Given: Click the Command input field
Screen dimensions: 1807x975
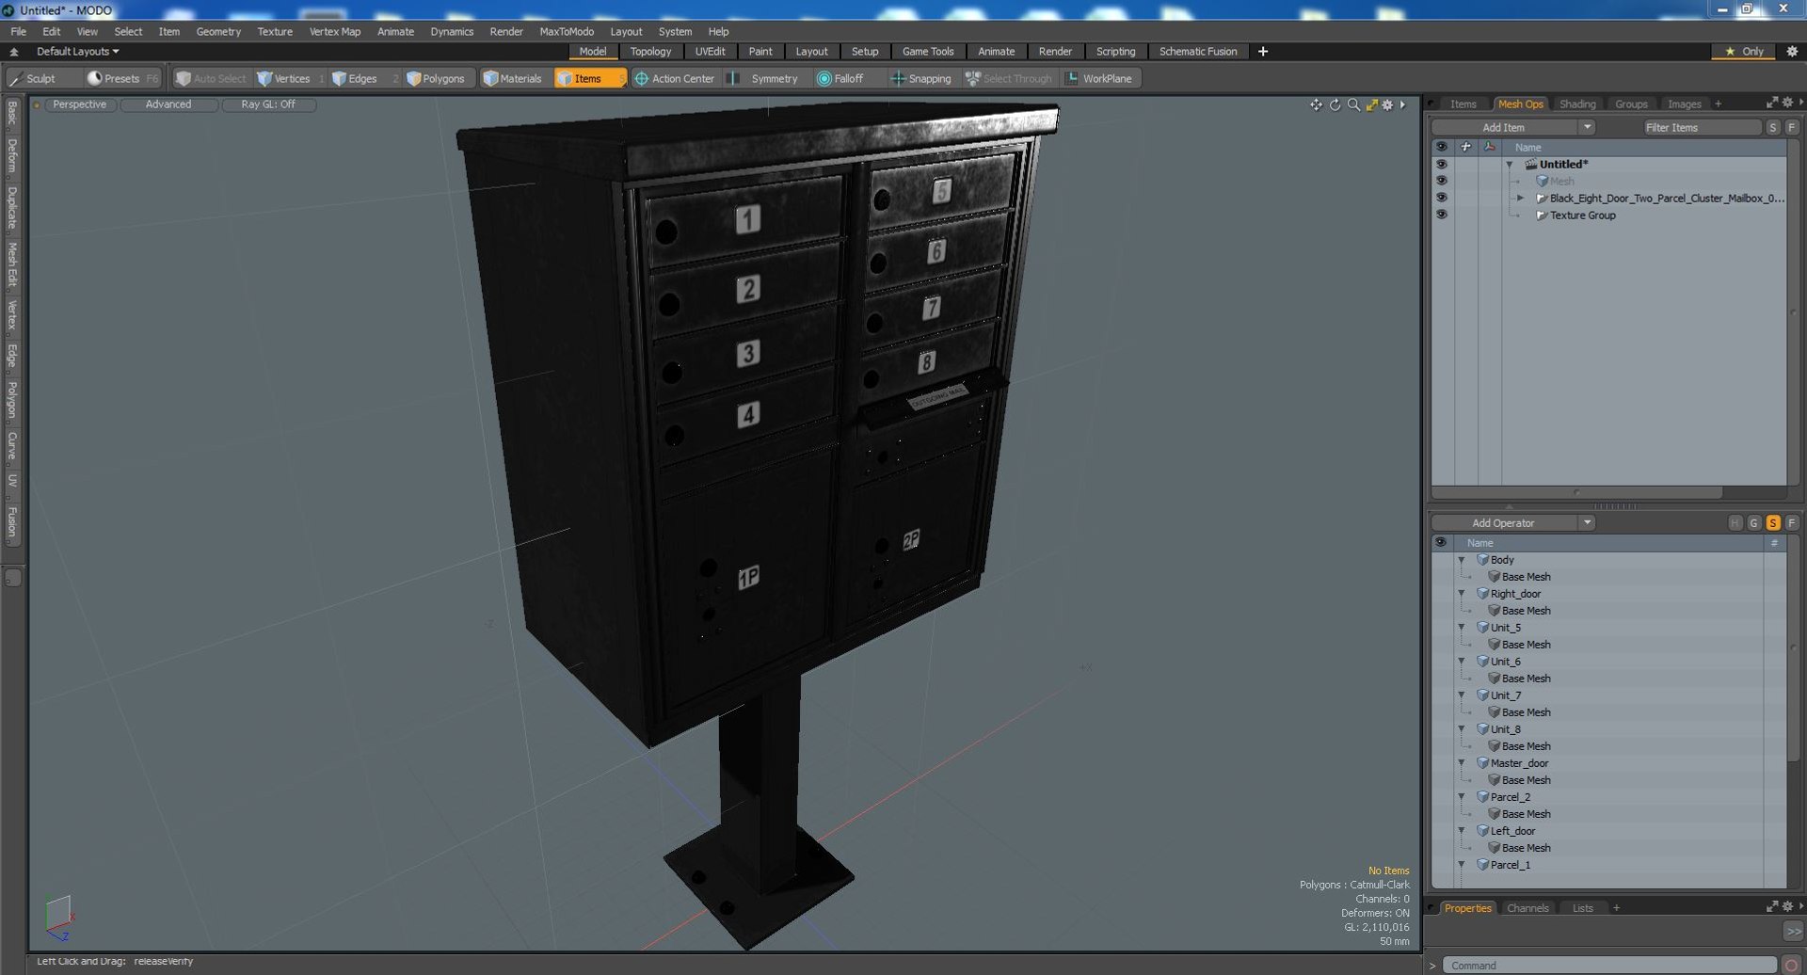Looking at the screenshot, I should click(1610, 966).
